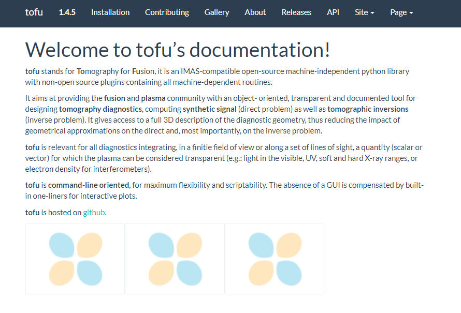461x313 pixels.
Task: Open the API documentation
Action: tap(333, 12)
